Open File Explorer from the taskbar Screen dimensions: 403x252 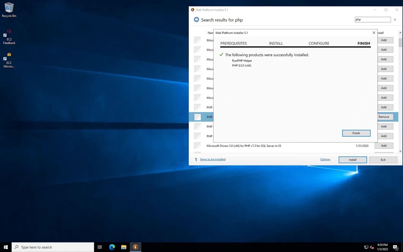click(x=124, y=247)
